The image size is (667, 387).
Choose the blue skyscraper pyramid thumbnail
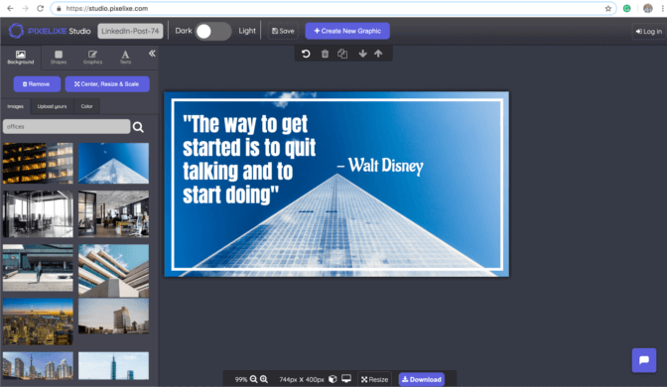click(x=113, y=164)
